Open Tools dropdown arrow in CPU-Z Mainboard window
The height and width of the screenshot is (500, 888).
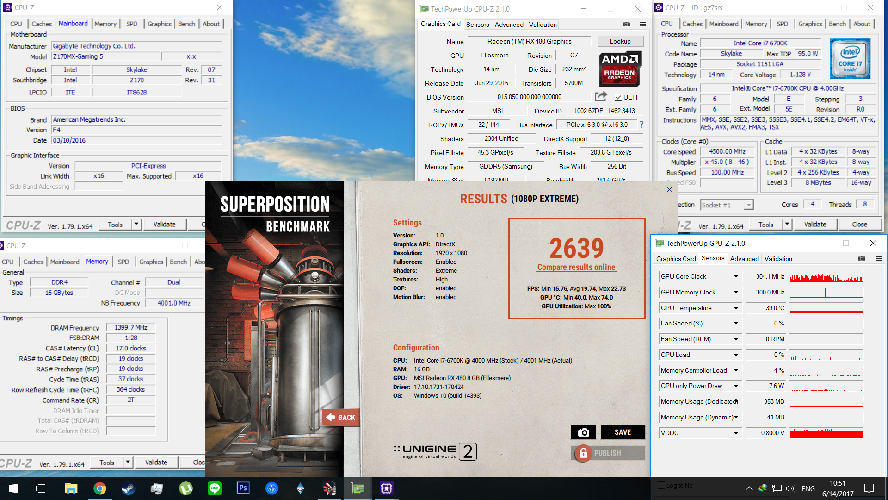tap(136, 224)
